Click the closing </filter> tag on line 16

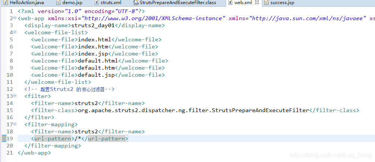coord(39,117)
